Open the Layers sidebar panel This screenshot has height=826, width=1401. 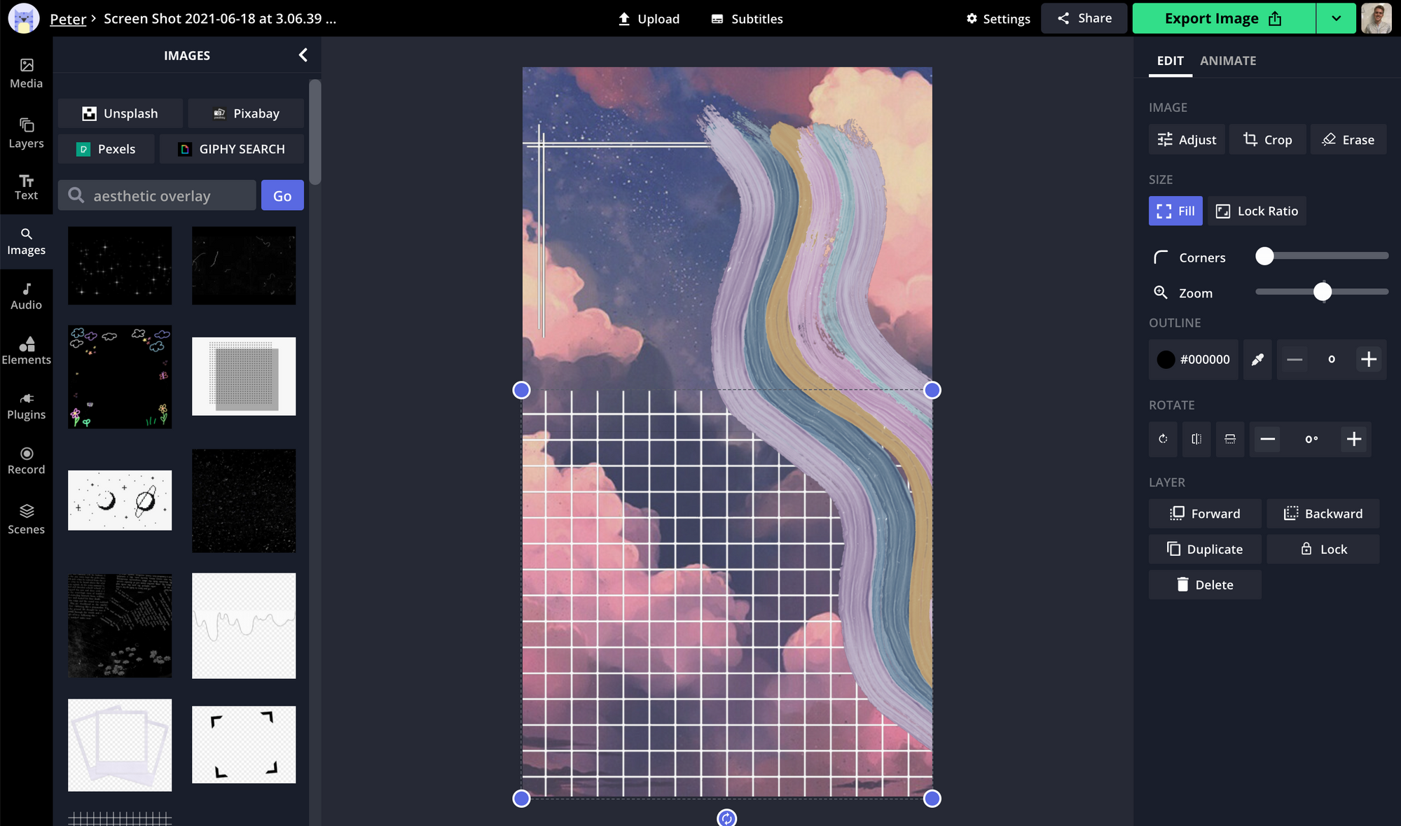click(26, 132)
